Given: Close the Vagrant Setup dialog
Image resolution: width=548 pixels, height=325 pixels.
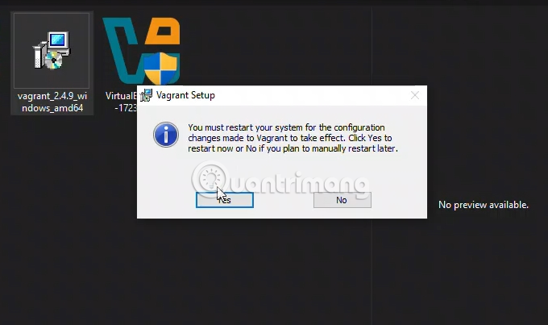Looking at the screenshot, I should (x=415, y=95).
